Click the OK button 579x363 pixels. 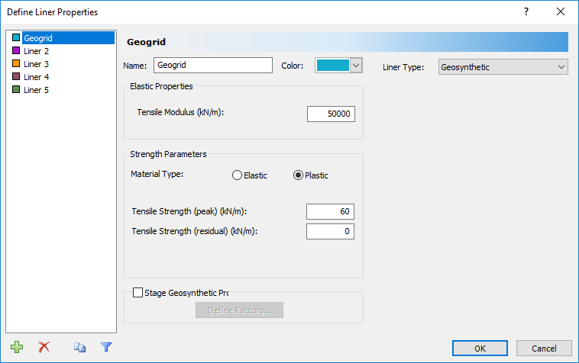(x=480, y=348)
